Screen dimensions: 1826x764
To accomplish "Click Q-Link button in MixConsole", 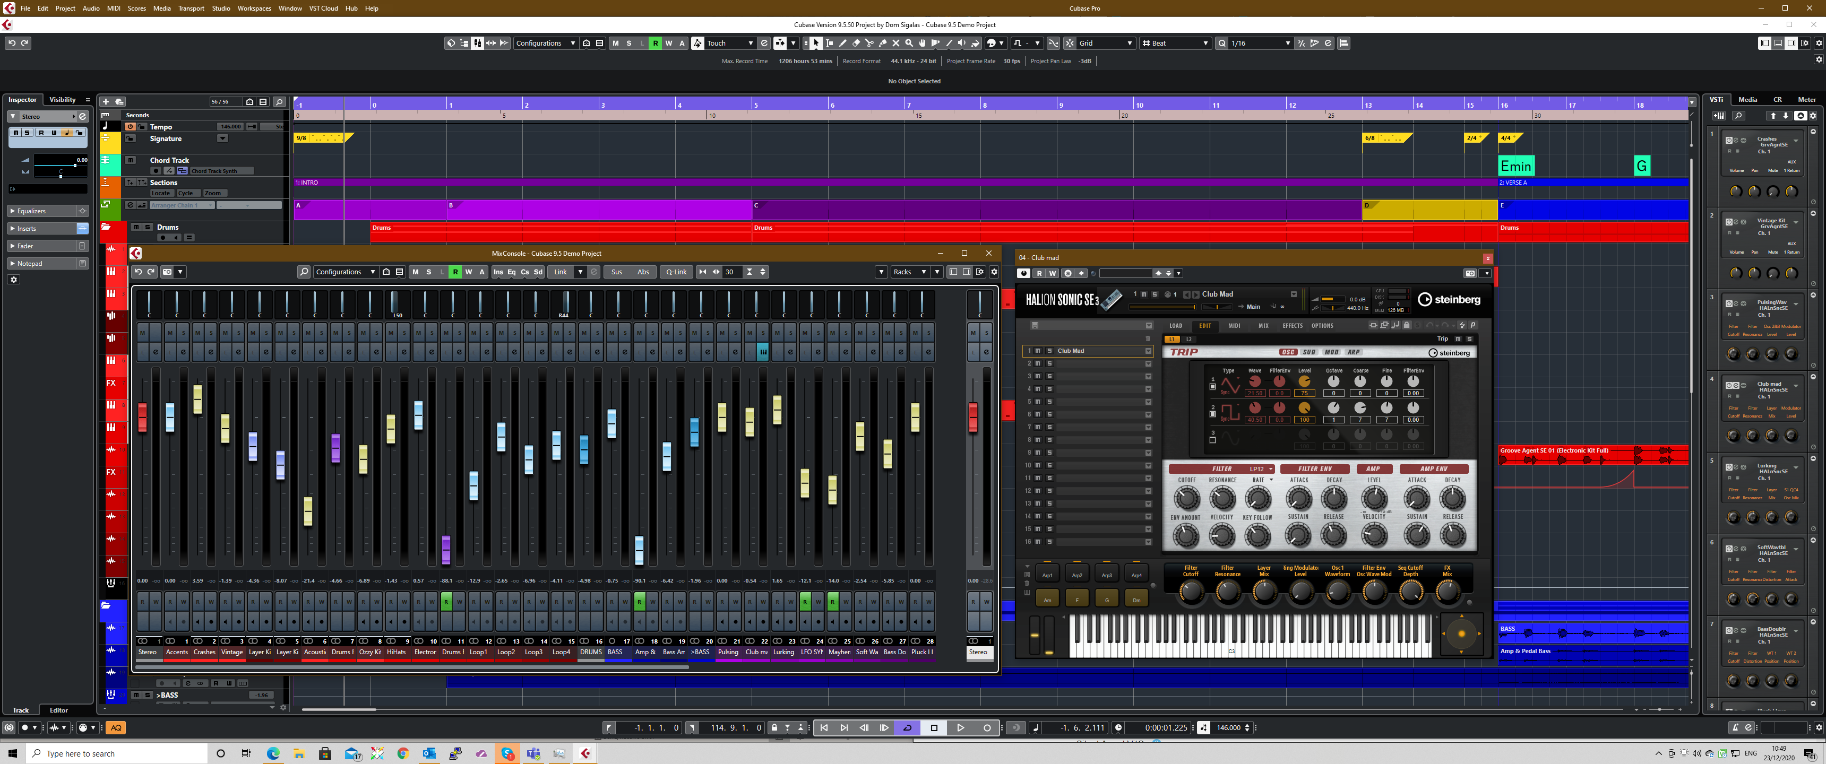I will point(676,272).
